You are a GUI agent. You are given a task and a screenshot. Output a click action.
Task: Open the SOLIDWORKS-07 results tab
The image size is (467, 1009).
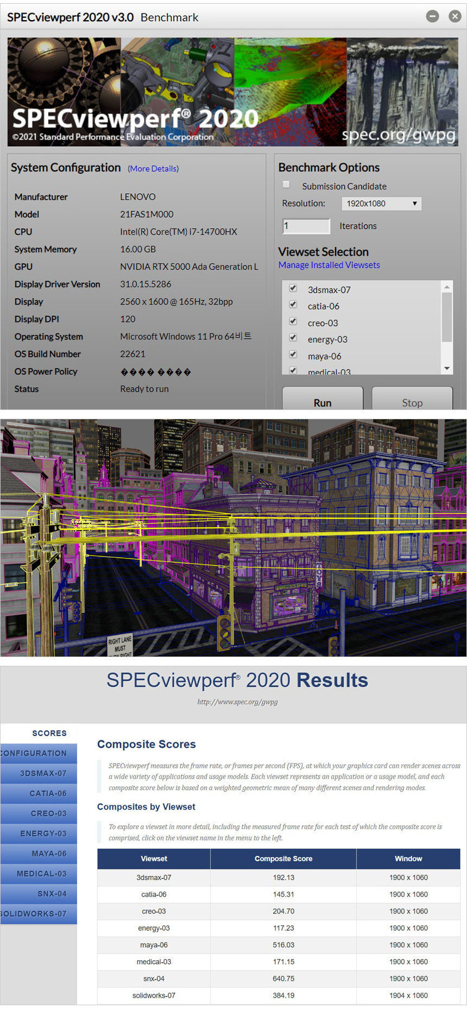point(39,914)
